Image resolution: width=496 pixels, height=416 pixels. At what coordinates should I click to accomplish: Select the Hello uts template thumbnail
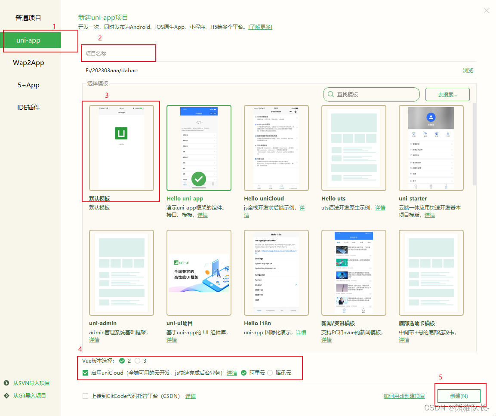(354, 148)
